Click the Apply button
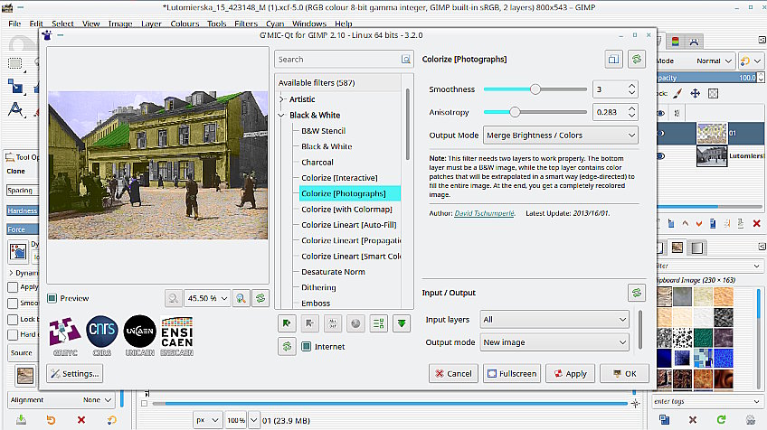 tap(568, 373)
